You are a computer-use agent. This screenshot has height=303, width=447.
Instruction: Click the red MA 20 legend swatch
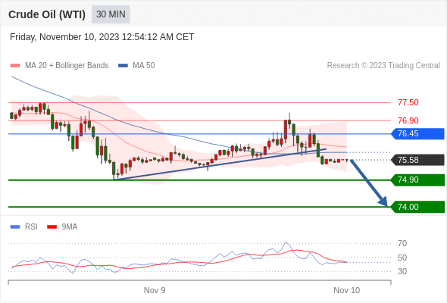[15, 66]
